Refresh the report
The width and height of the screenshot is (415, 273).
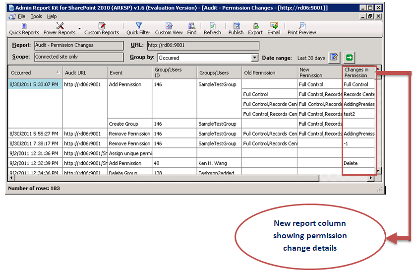[x=212, y=29]
